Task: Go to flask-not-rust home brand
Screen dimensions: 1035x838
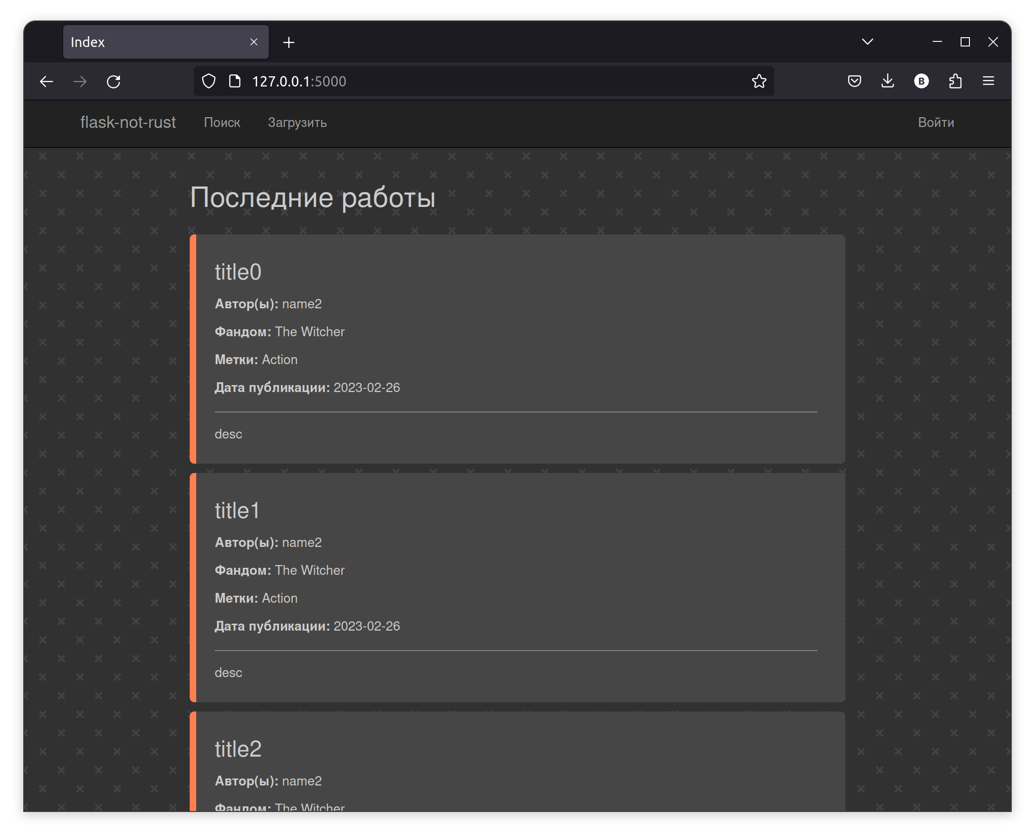Action: [128, 123]
